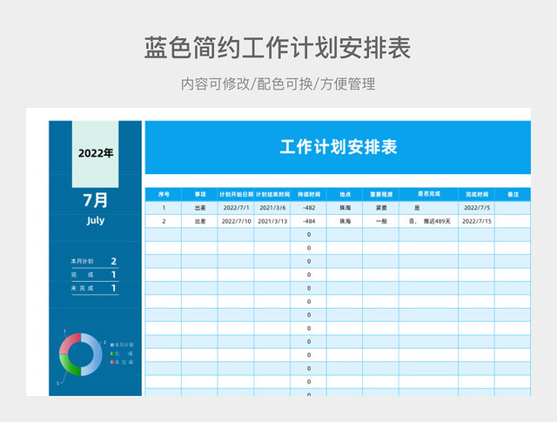Viewport: 557px width, 422px height.
Task: Click the 蓝色简约工作计划安排表 page heading
Action: click(278, 48)
